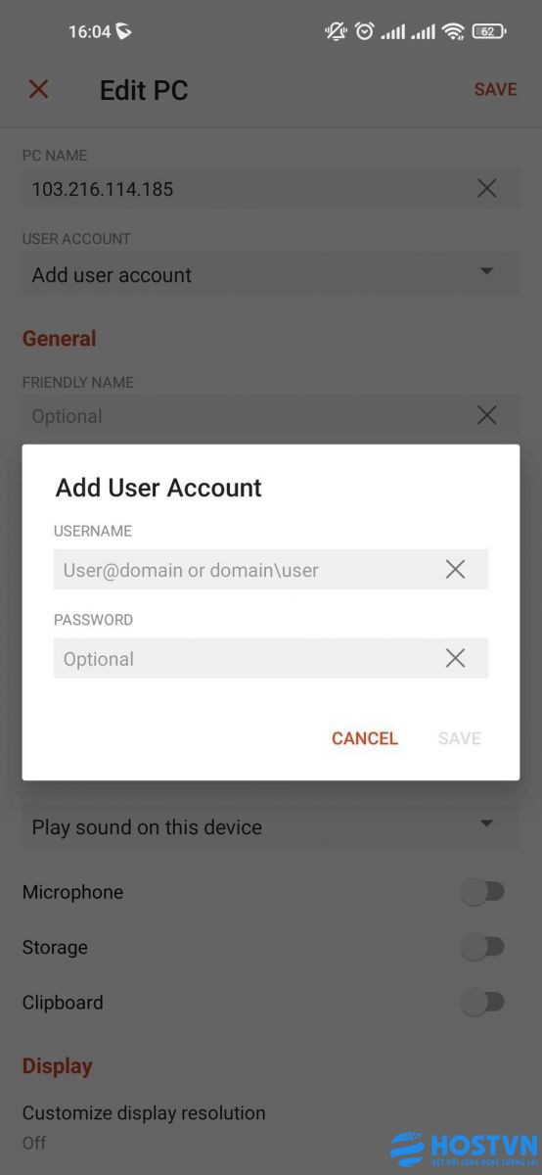Clear the Friendly Name field

pos(486,415)
